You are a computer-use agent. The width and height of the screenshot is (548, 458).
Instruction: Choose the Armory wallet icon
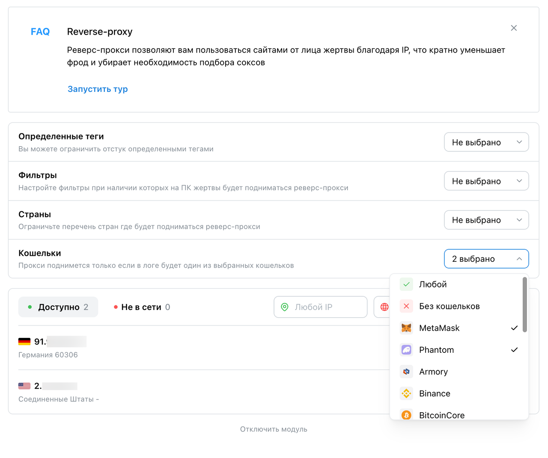406,372
